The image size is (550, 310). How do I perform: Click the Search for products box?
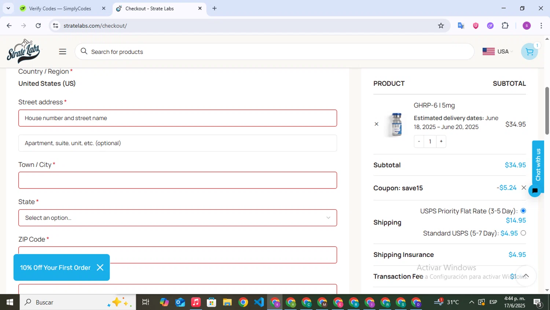coord(274,52)
